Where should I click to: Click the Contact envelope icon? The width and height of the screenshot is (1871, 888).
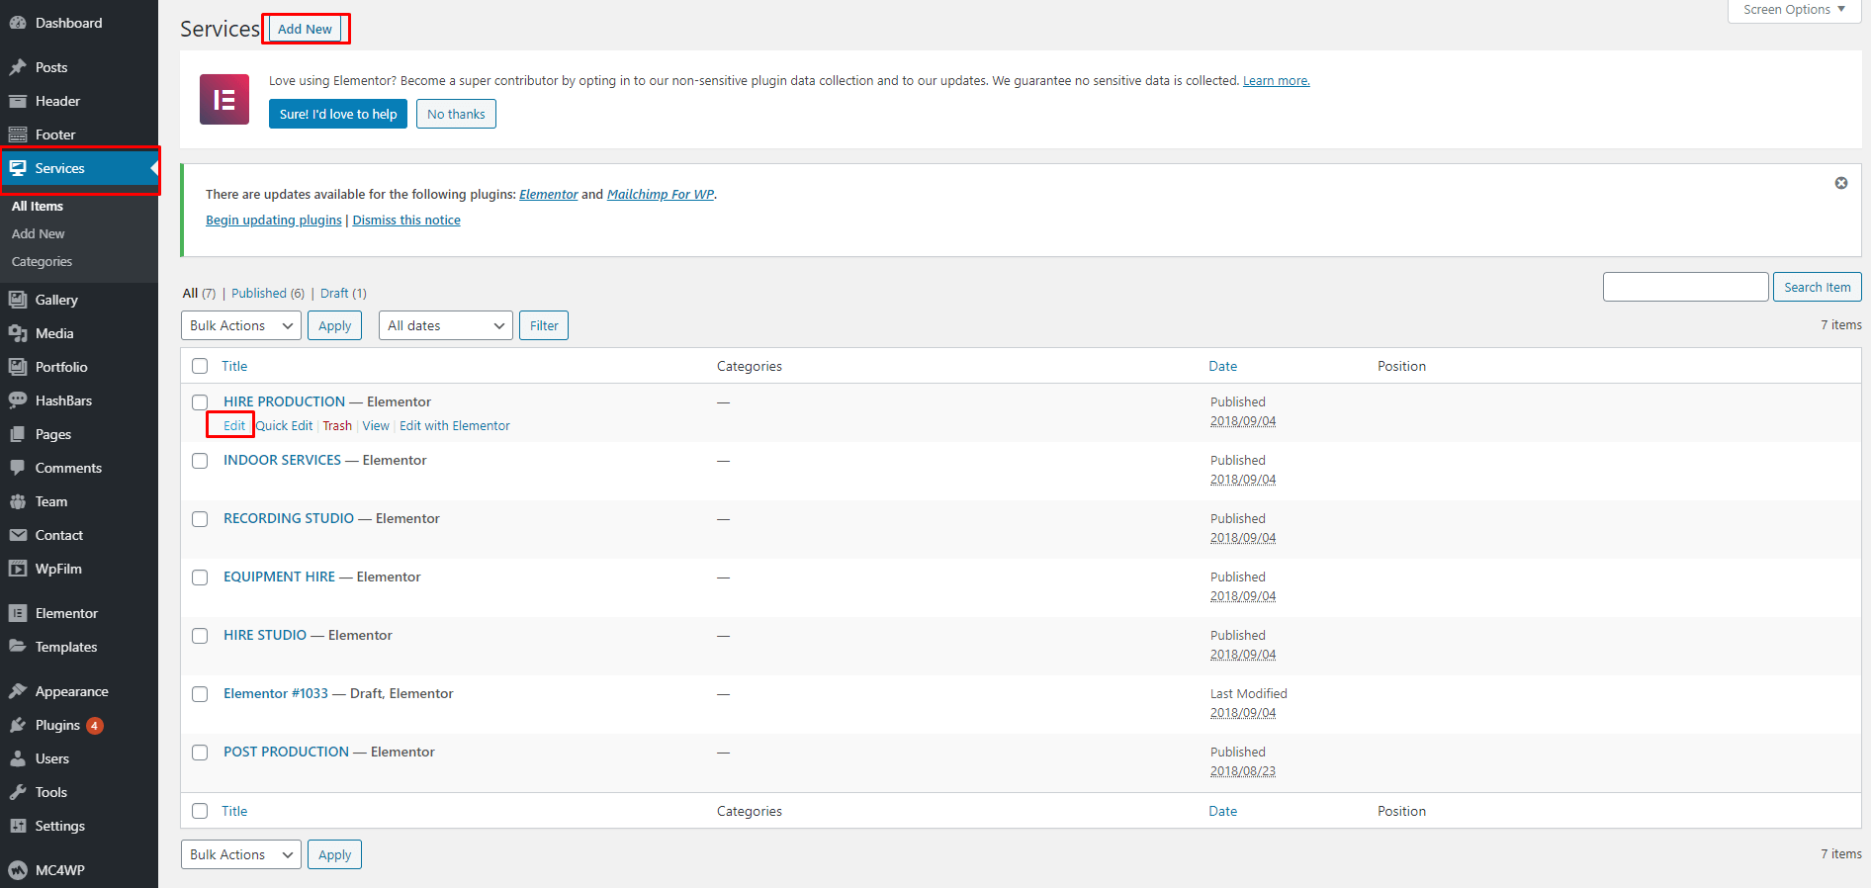(x=18, y=535)
